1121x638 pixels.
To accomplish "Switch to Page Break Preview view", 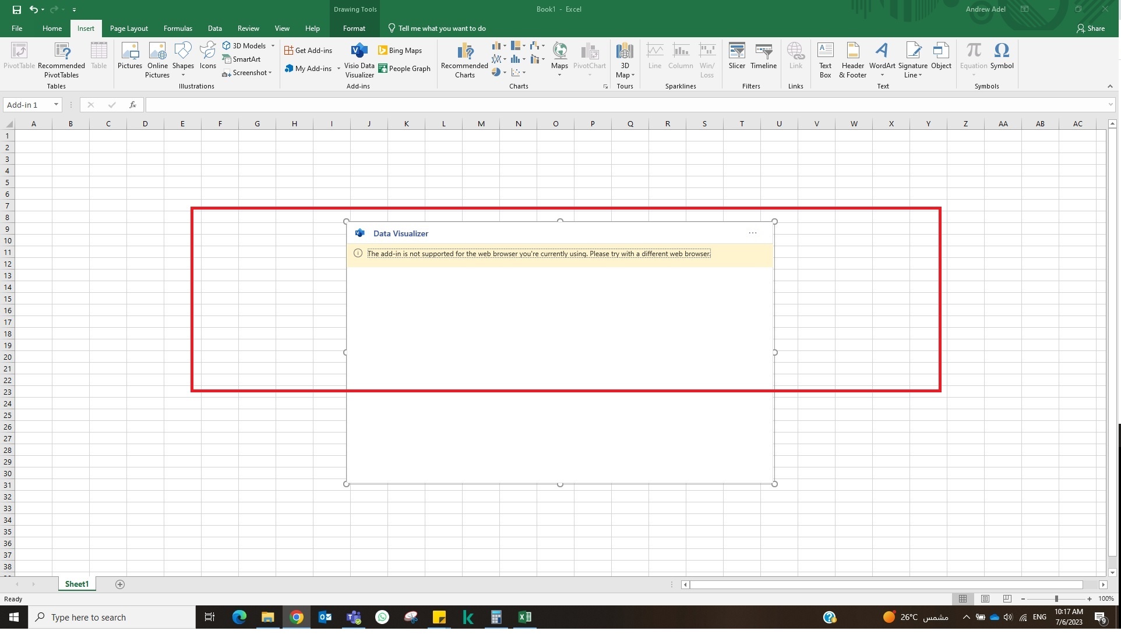I will [x=1007, y=599].
